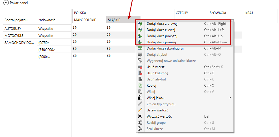Select the CZECHY column header
This screenshot has width=279, height=137.
click(x=191, y=13)
